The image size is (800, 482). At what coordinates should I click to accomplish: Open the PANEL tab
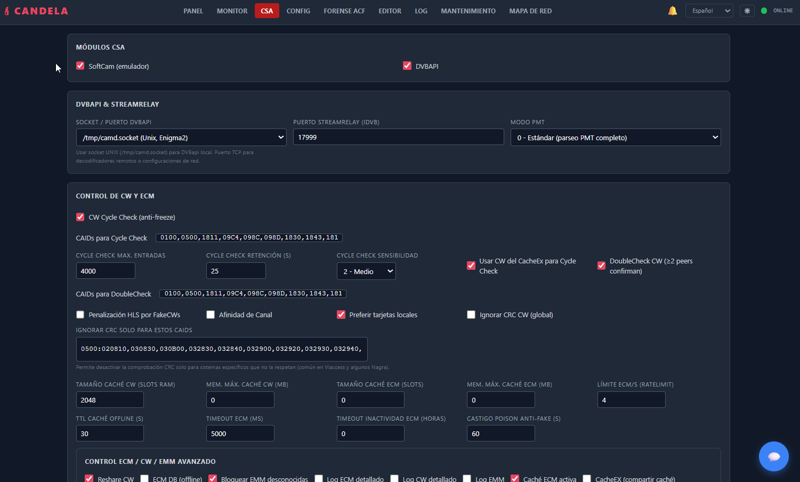pos(193,11)
